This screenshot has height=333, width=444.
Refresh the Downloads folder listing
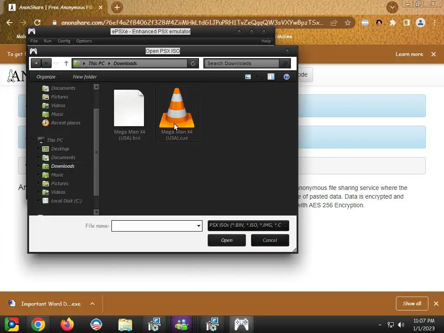click(x=193, y=63)
